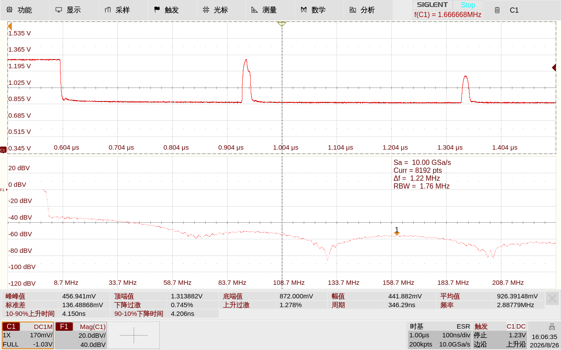The height and width of the screenshot is (350, 561).
Task: Open the 触发 trigger settings box
Action: click(500, 335)
